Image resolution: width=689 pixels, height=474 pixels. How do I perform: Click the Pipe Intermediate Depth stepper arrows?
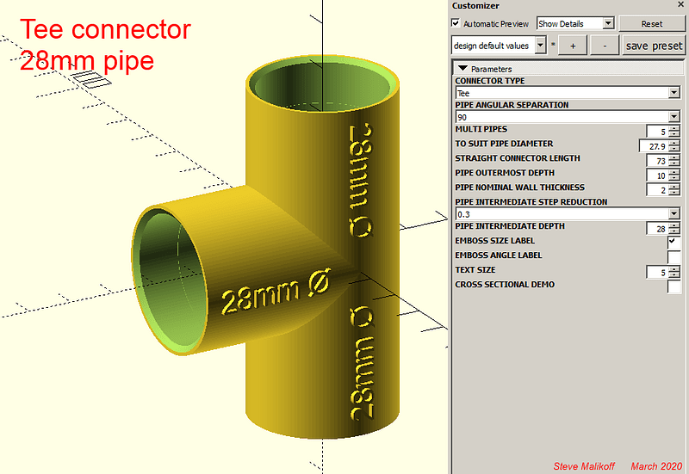coord(674,229)
